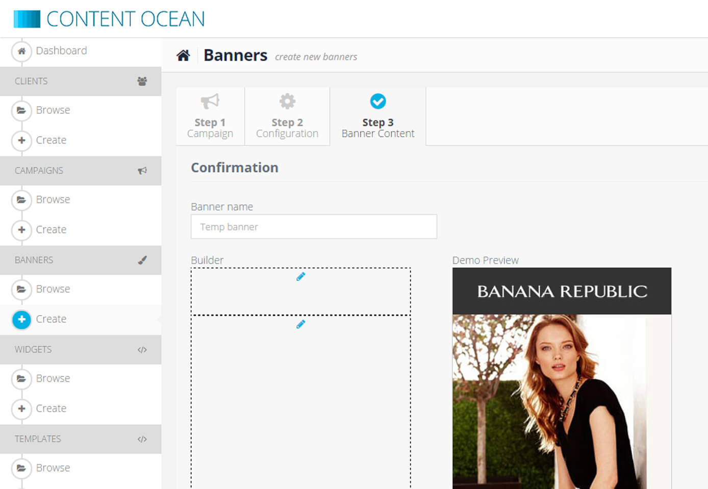Click the Content Ocean logo square
708x489 pixels.
(27, 19)
